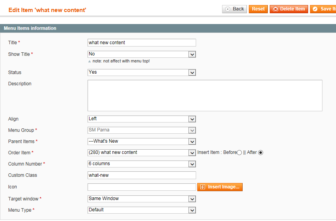
Task: Click the Insert Image picture icon
Action: click(203, 187)
